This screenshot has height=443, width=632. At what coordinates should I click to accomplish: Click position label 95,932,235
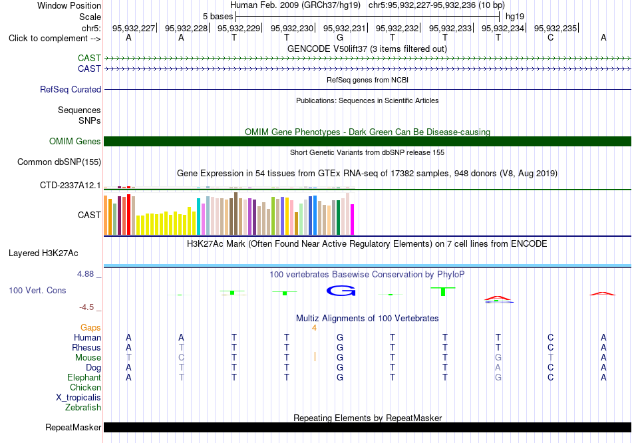pyautogui.click(x=555, y=28)
